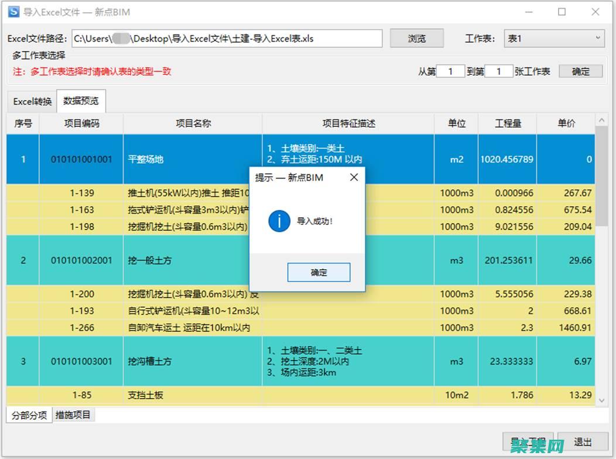Click 确定 next to 张工作表
The width and height of the screenshot is (616, 459).
click(x=580, y=71)
